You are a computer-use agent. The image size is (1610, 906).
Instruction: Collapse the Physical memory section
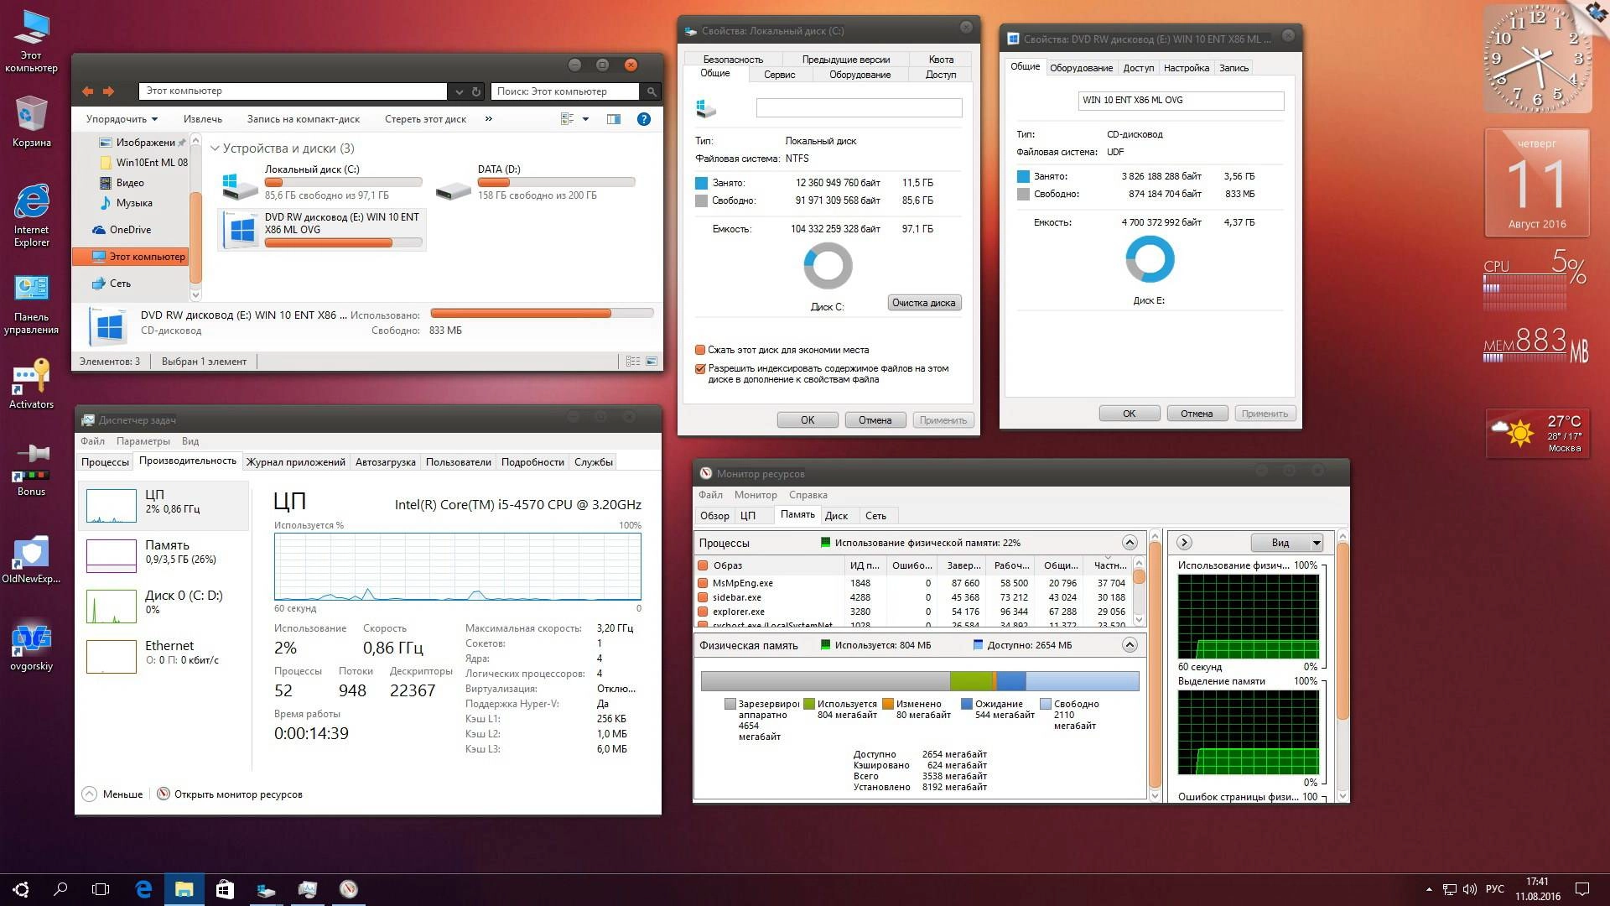coord(1130,645)
